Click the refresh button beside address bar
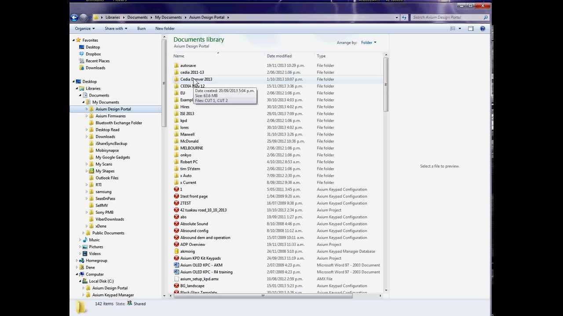The image size is (563, 316). (404, 17)
